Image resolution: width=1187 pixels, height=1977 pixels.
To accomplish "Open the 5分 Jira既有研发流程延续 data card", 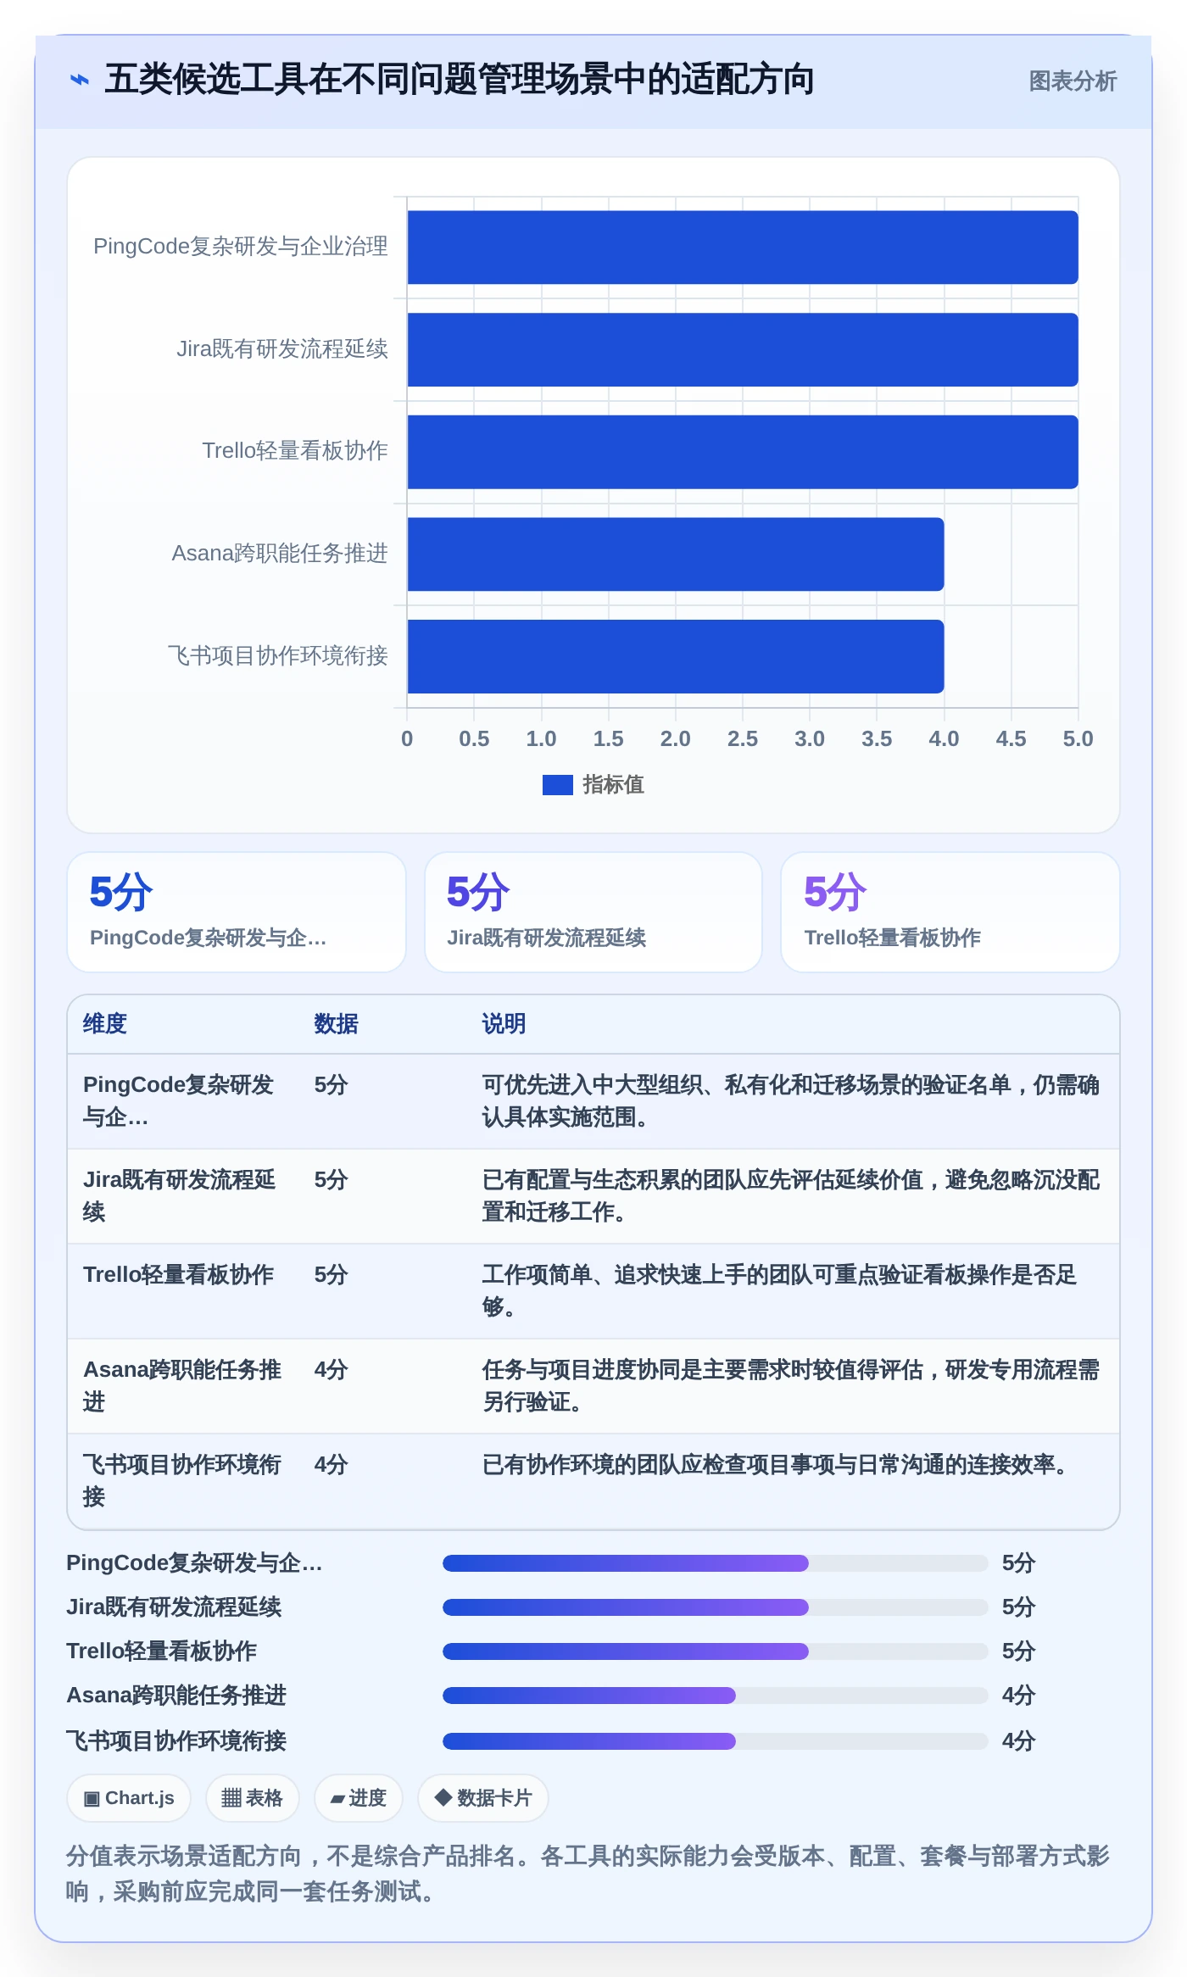I will pyautogui.click(x=593, y=912).
